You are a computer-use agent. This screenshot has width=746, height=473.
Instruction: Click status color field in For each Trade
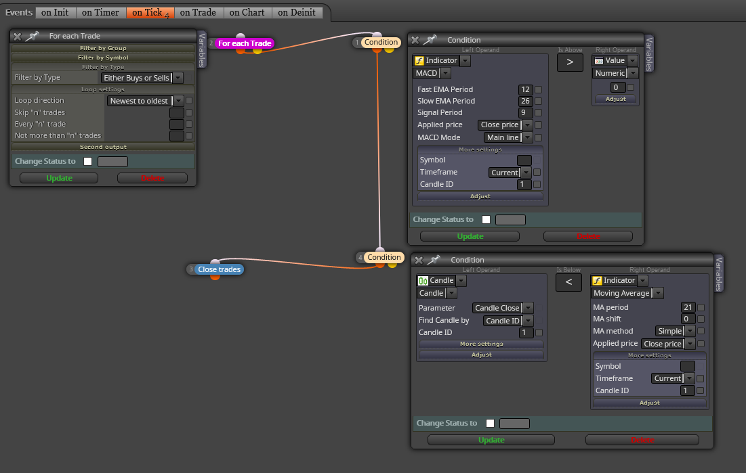pyautogui.click(x=112, y=162)
